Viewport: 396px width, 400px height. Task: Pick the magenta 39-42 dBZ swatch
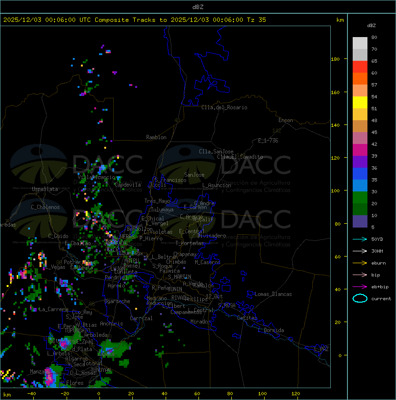click(x=360, y=150)
